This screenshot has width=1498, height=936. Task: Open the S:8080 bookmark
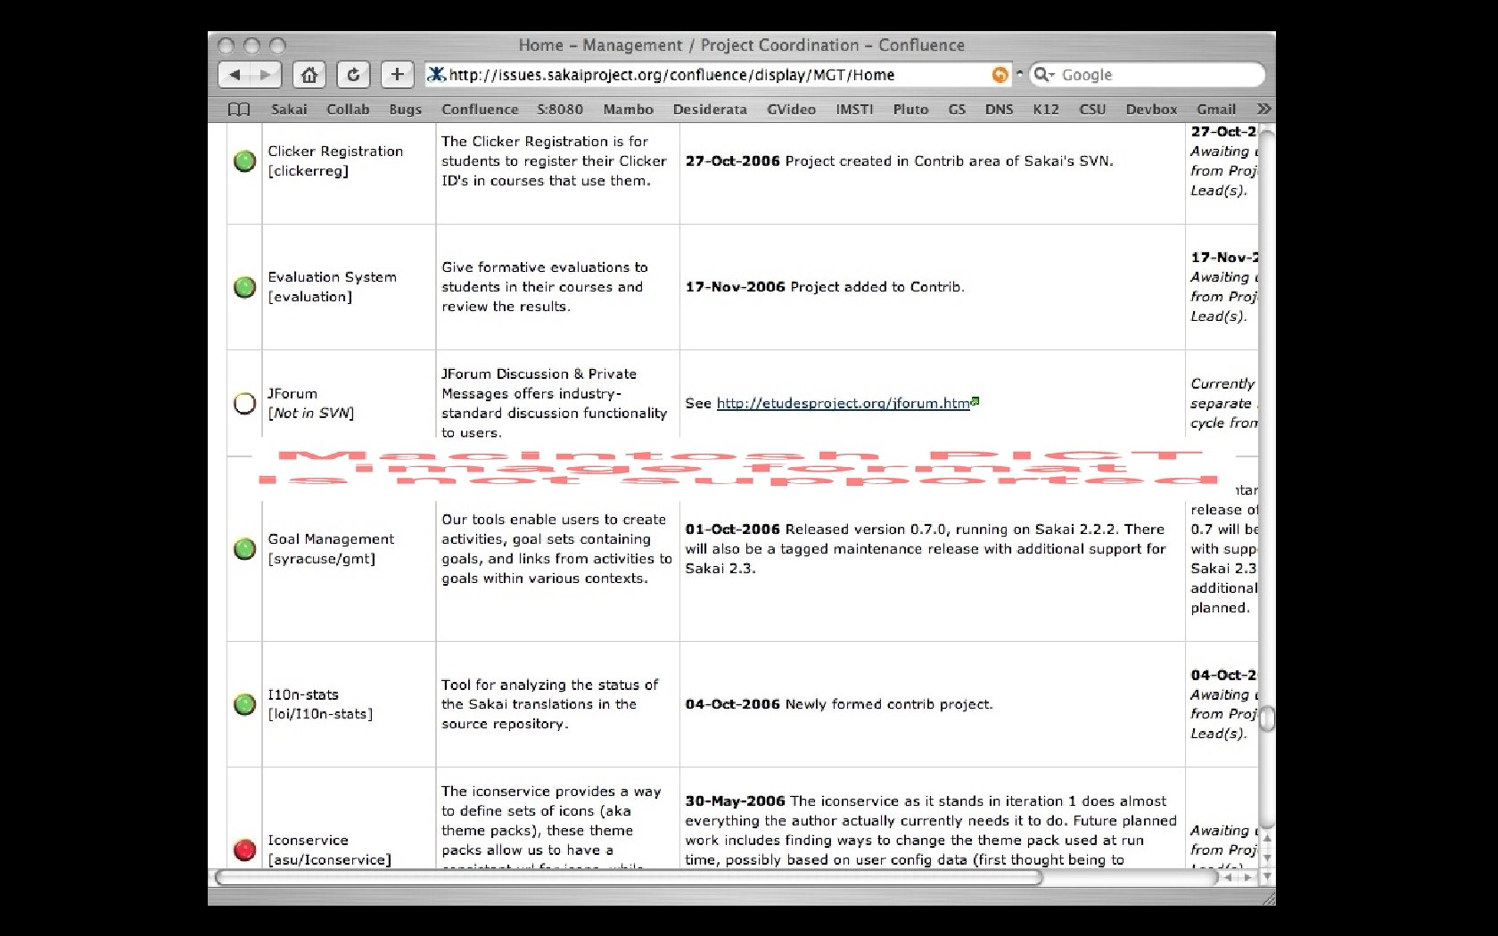pos(560,109)
